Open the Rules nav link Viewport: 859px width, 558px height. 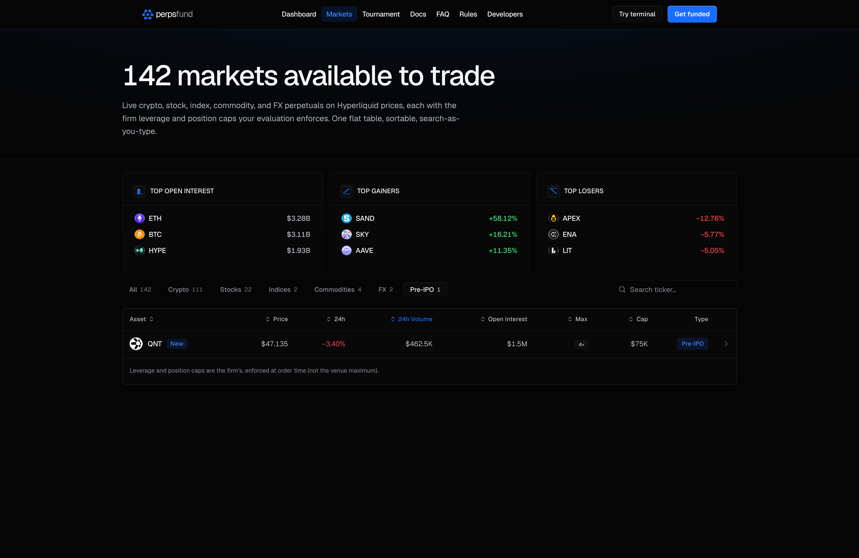point(468,14)
